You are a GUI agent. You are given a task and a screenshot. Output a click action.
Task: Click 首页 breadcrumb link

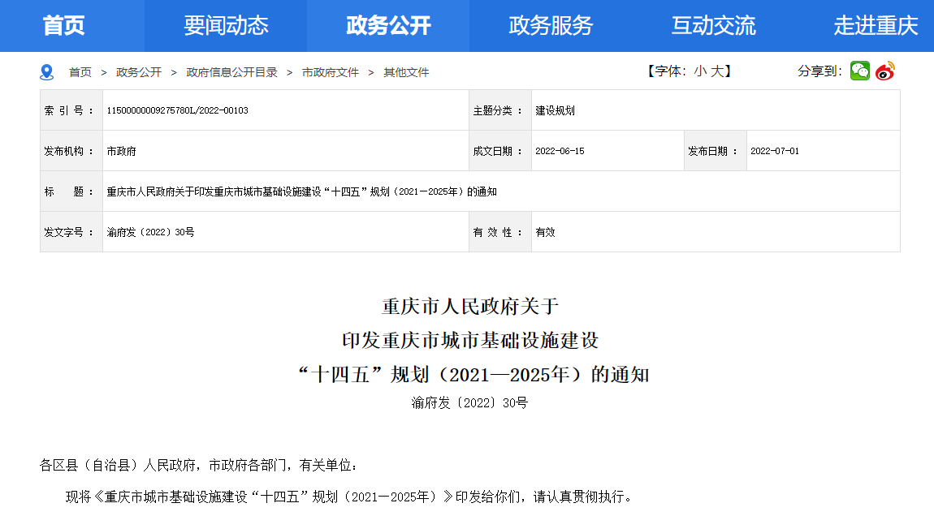click(80, 72)
